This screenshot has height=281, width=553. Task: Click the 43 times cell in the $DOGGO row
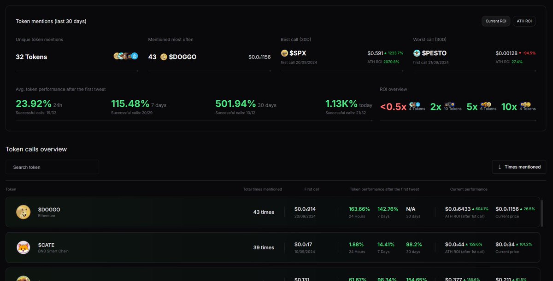[x=264, y=212]
